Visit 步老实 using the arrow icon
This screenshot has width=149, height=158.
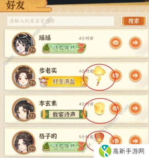tap(135, 76)
